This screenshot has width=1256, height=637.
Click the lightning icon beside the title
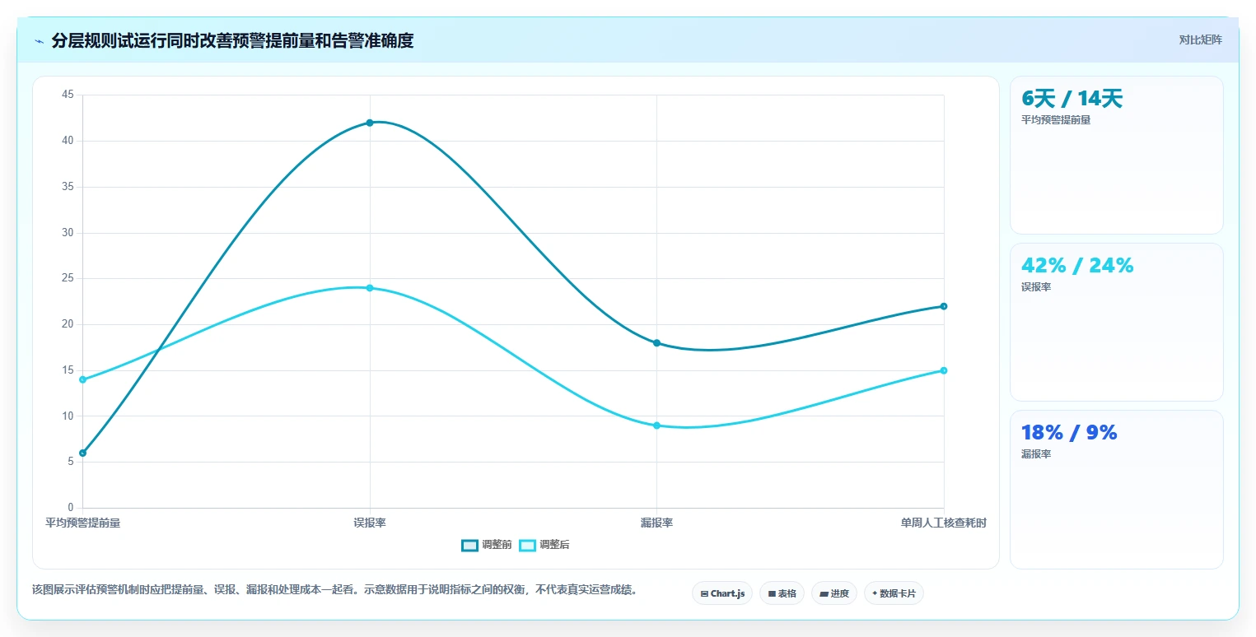pos(40,41)
